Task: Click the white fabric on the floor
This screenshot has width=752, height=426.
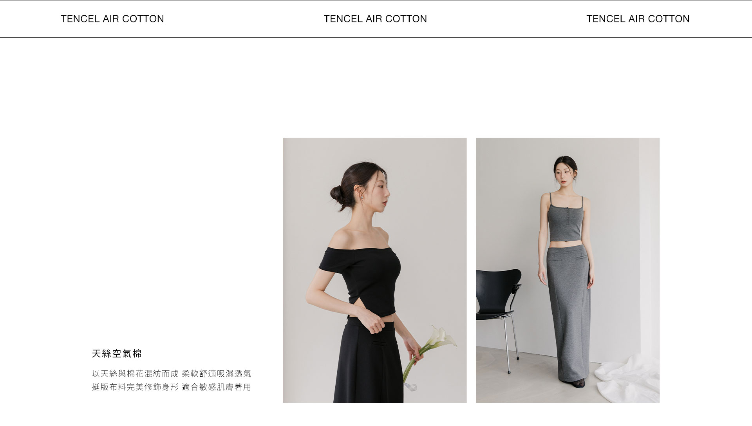Action: pyautogui.click(x=627, y=378)
